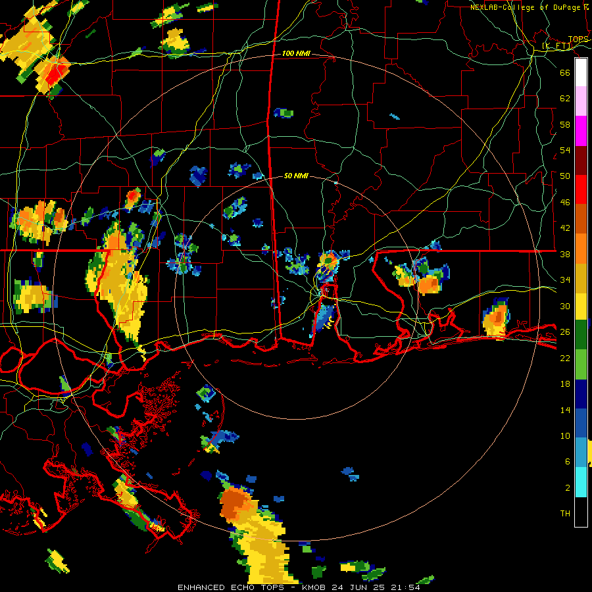Click the "42" legend value

pos(565,228)
